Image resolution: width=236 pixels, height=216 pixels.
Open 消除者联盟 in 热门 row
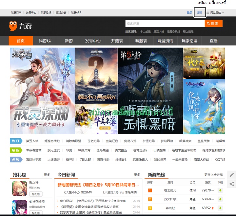pyautogui.click(x=73, y=141)
